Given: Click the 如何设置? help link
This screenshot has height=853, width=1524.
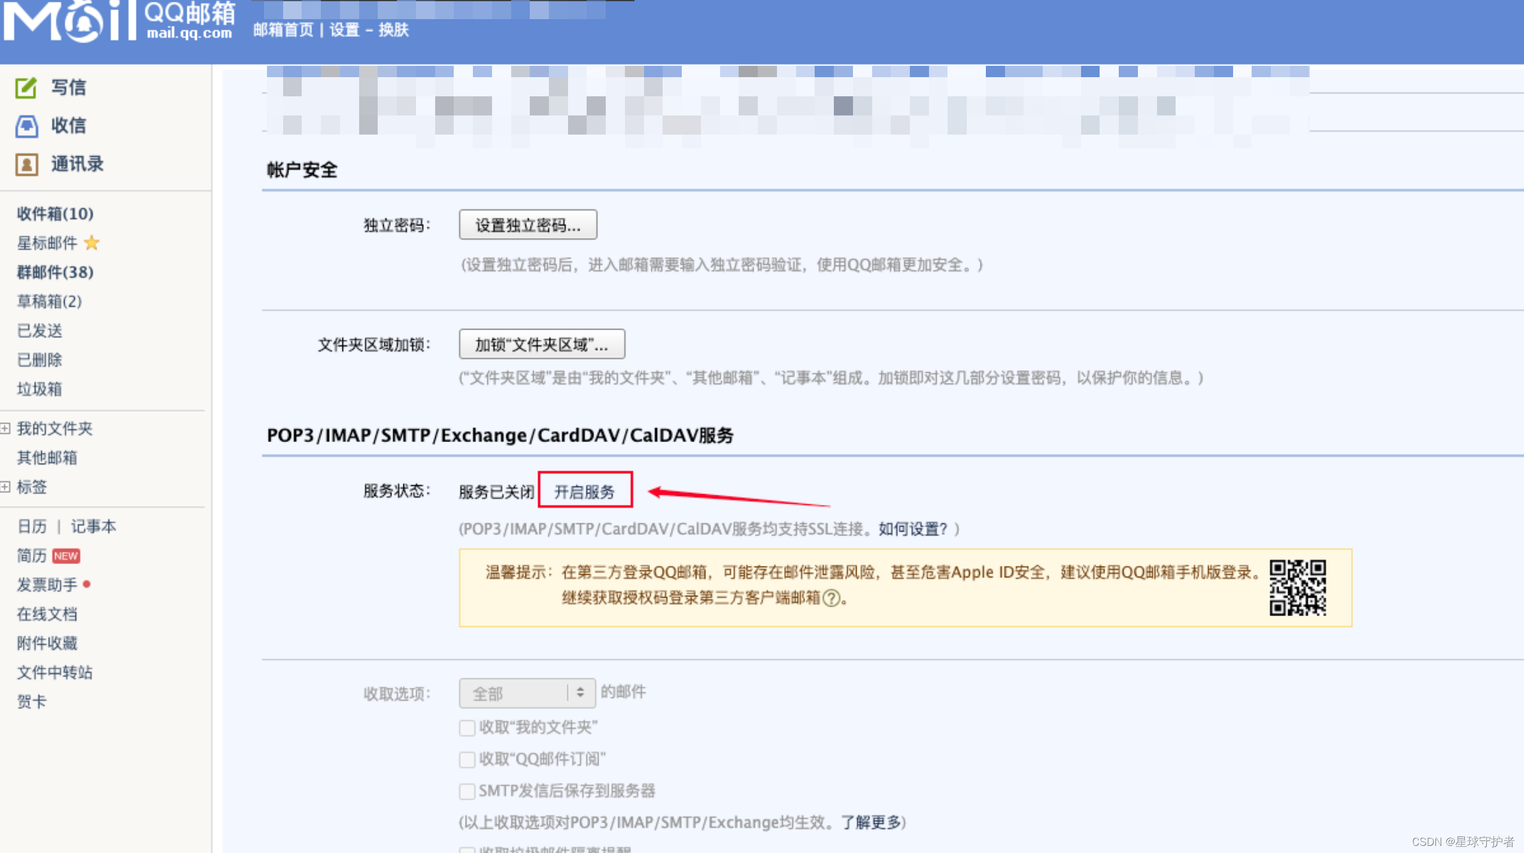Looking at the screenshot, I should tap(912, 529).
